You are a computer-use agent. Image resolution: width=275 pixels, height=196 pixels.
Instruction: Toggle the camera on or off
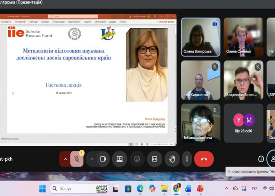coord(103,159)
